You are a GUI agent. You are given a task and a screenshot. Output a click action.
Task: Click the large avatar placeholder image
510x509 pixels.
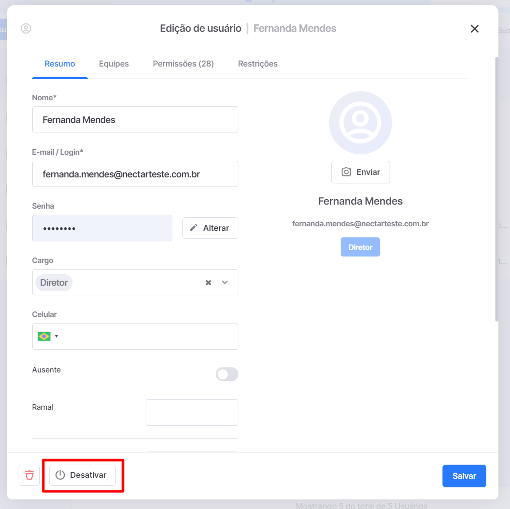pyautogui.click(x=360, y=122)
